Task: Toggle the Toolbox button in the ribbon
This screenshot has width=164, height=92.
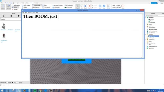Action: (15, 7)
